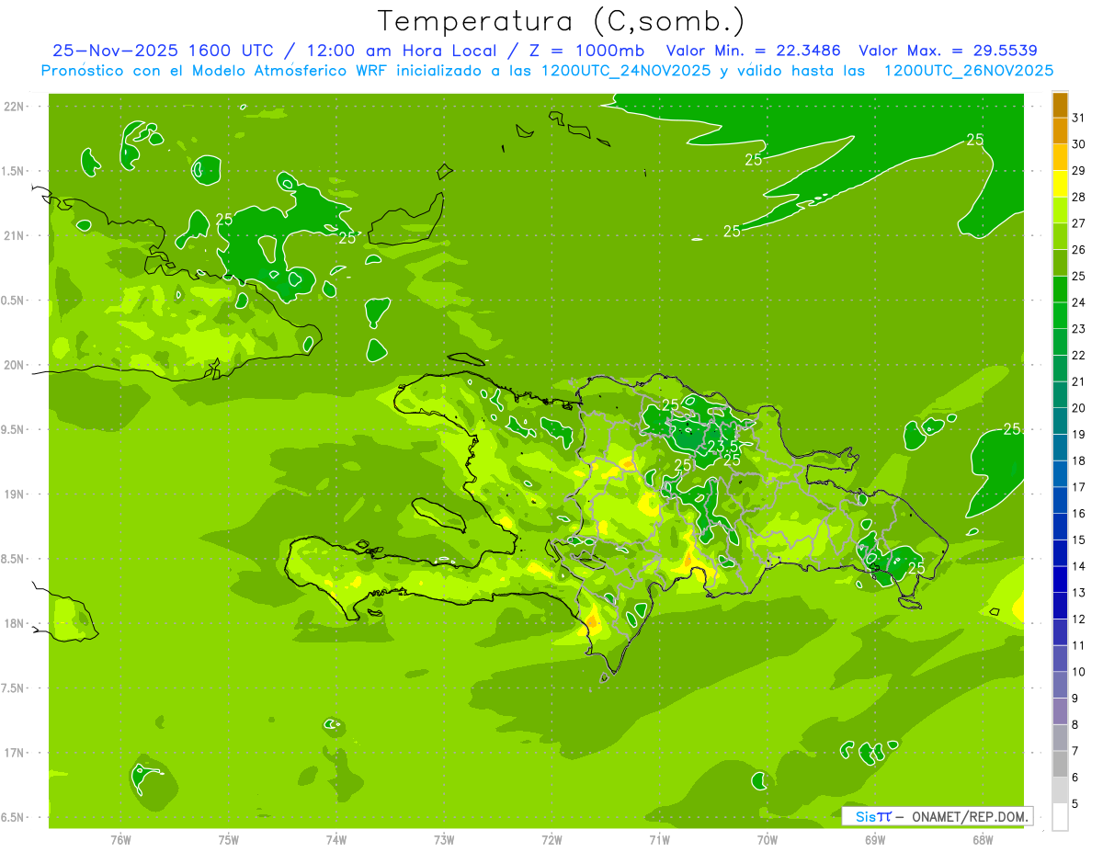Select the '76W' longitude axis label
The width and height of the screenshot is (1103, 852).
pyautogui.click(x=120, y=840)
